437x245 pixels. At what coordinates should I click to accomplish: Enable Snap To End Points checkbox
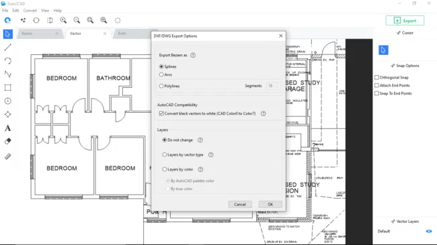[376, 93]
